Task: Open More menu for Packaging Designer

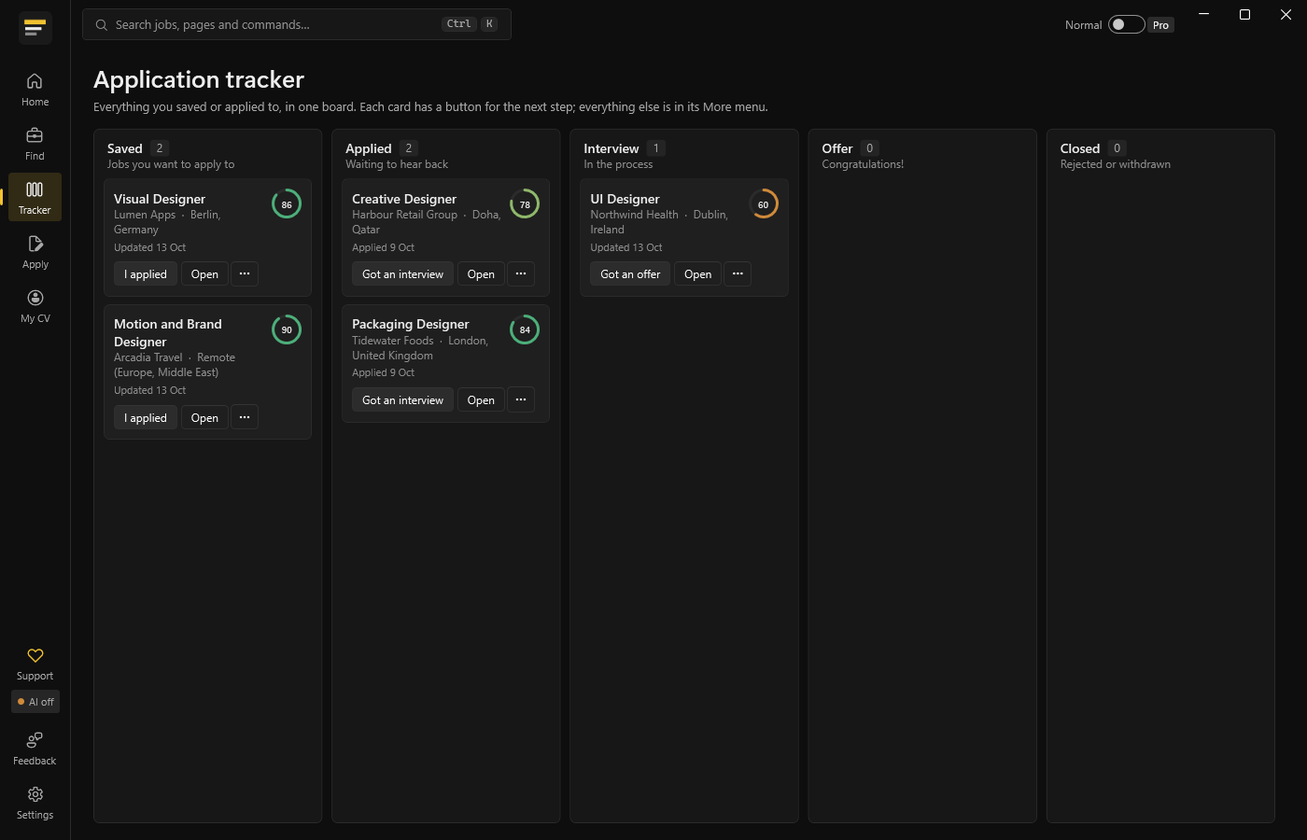Action: (x=521, y=399)
